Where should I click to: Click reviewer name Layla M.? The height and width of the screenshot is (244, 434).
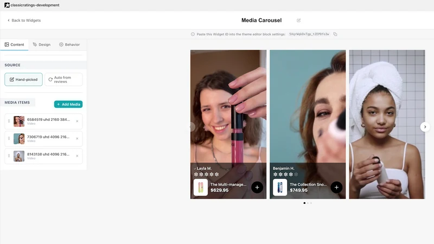(205, 168)
